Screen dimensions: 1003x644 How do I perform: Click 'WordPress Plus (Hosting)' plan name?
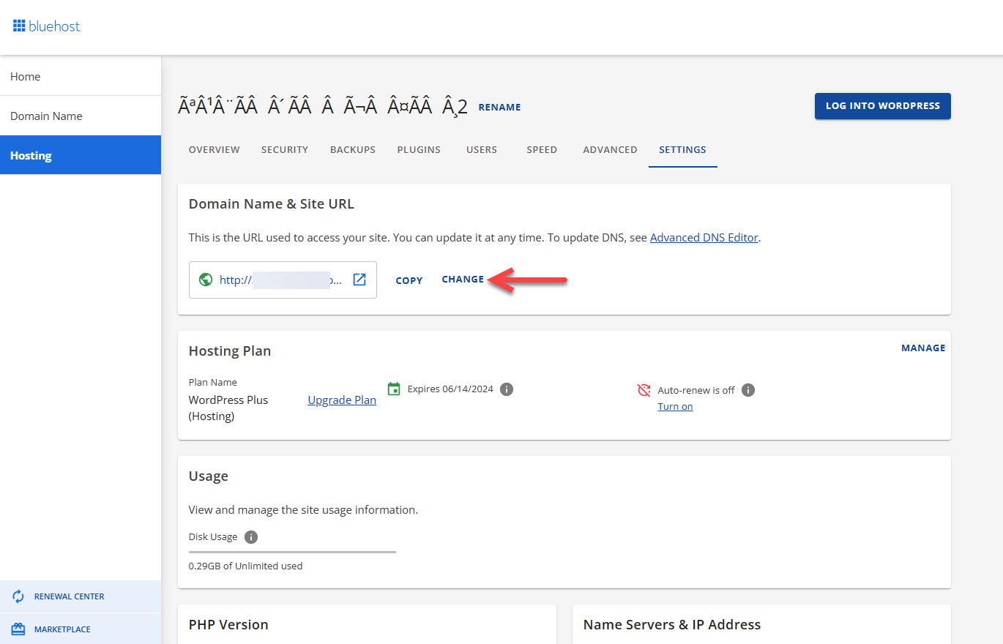pos(228,408)
